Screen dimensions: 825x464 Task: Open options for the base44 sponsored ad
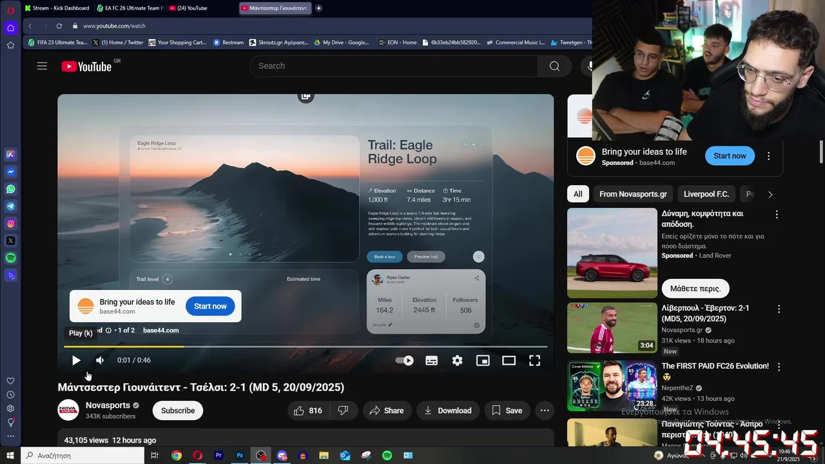pyautogui.click(x=768, y=156)
